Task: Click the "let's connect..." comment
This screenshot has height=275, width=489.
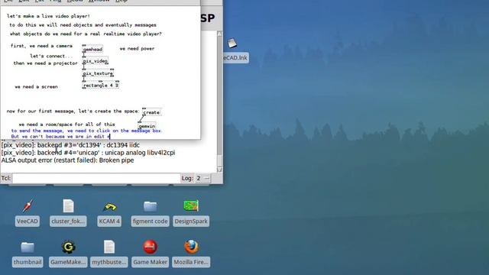Action: [x=51, y=56]
